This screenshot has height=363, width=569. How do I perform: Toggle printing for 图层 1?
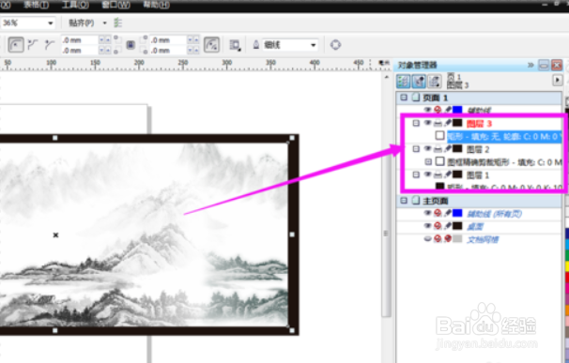(438, 174)
